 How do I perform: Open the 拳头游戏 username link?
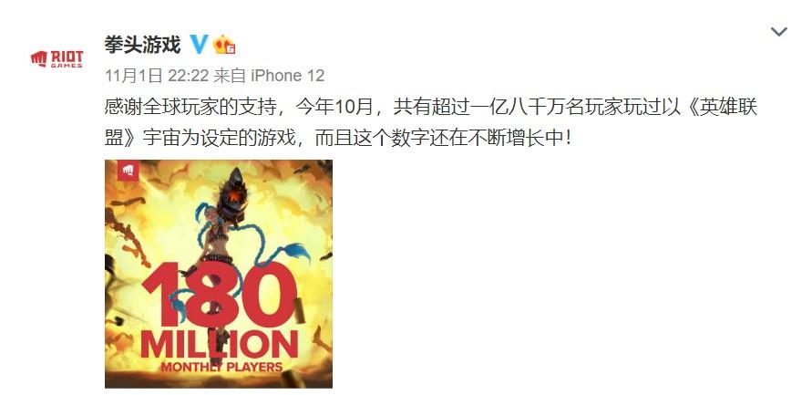(x=142, y=45)
